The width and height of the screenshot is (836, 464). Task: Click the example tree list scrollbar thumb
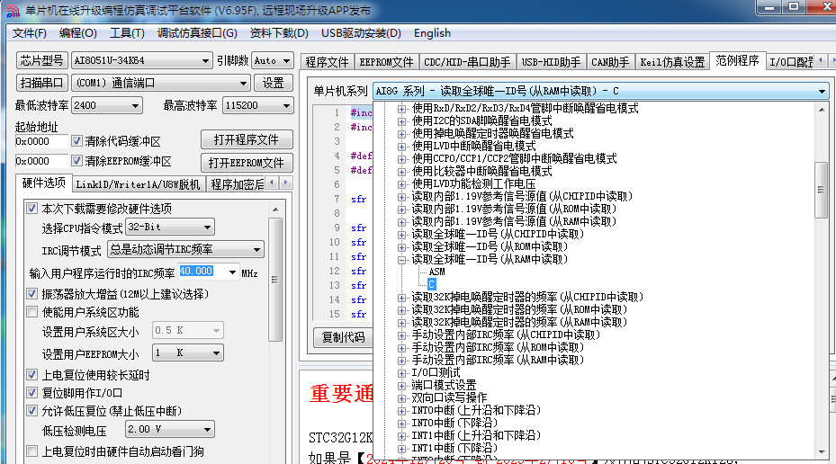(x=821, y=190)
